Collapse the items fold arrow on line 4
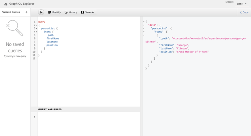The image size is (251, 136). [36, 32]
